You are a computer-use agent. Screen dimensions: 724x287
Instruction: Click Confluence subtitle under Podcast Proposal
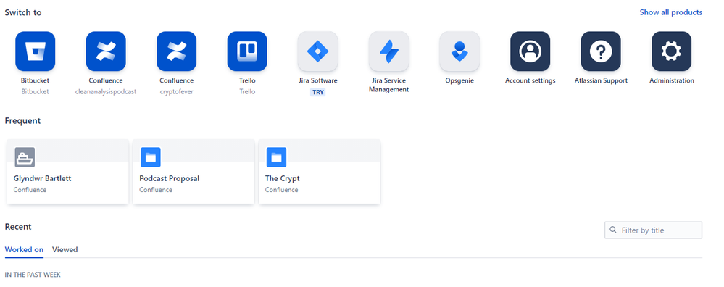click(x=156, y=190)
